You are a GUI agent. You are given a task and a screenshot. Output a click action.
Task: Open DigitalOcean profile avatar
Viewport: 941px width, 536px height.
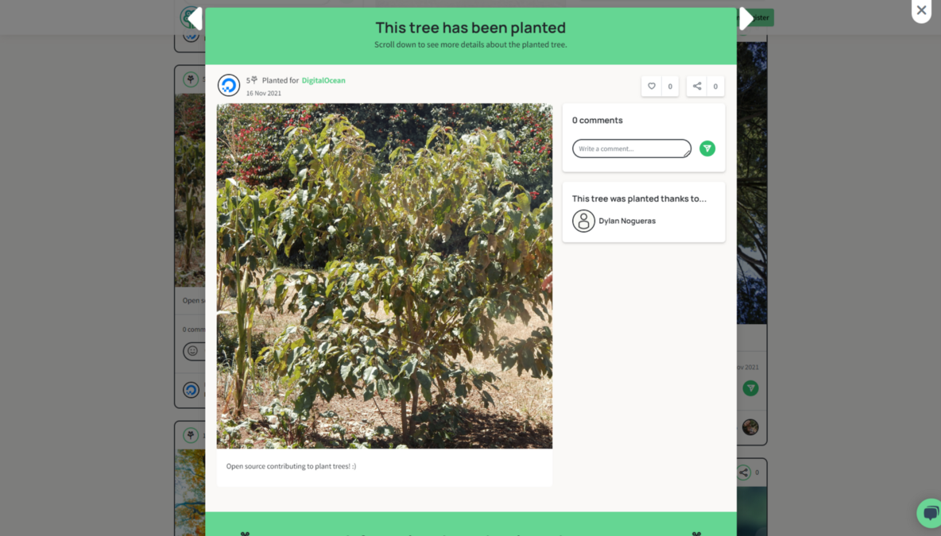[229, 85]
